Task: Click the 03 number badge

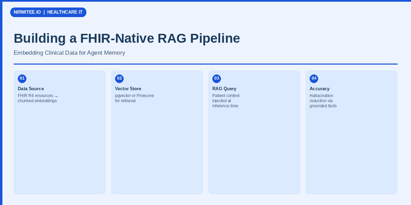Action: tap(216, 79)
